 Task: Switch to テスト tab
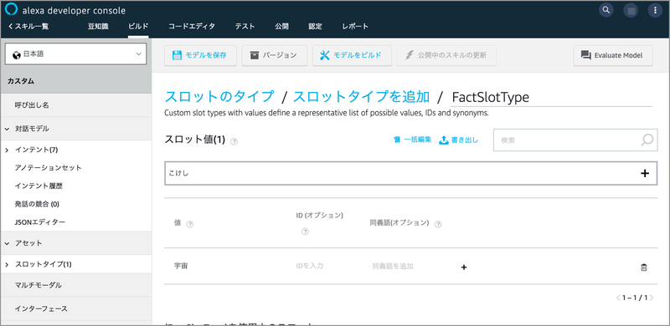coord(245,27)
